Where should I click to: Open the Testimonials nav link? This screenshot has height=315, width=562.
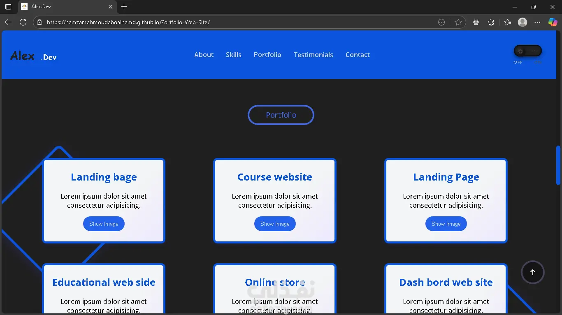313,55
